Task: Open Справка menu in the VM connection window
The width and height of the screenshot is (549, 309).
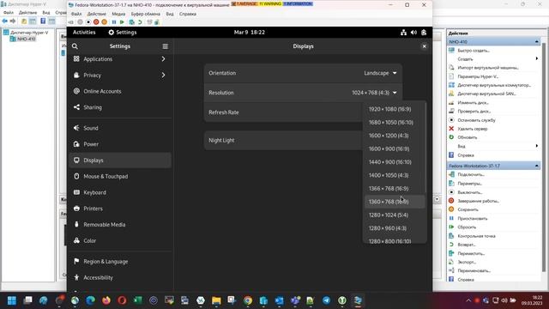Action: [188, 14]
